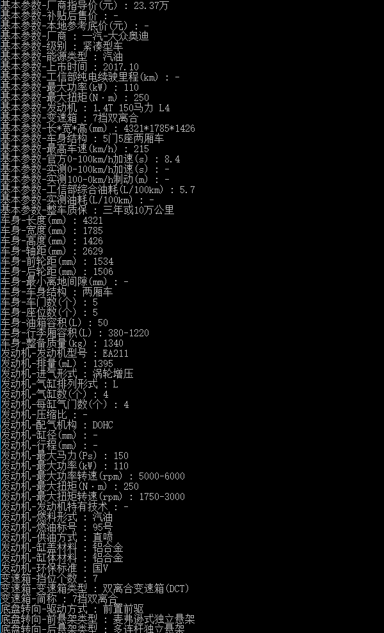This screenshot has height=633, width=384.
Task: Select the 整车质保 三年或10万公里 line
Action: [87, 210]
